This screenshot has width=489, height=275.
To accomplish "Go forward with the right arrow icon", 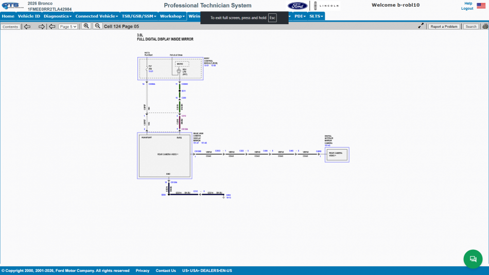I will pos(42,27).
